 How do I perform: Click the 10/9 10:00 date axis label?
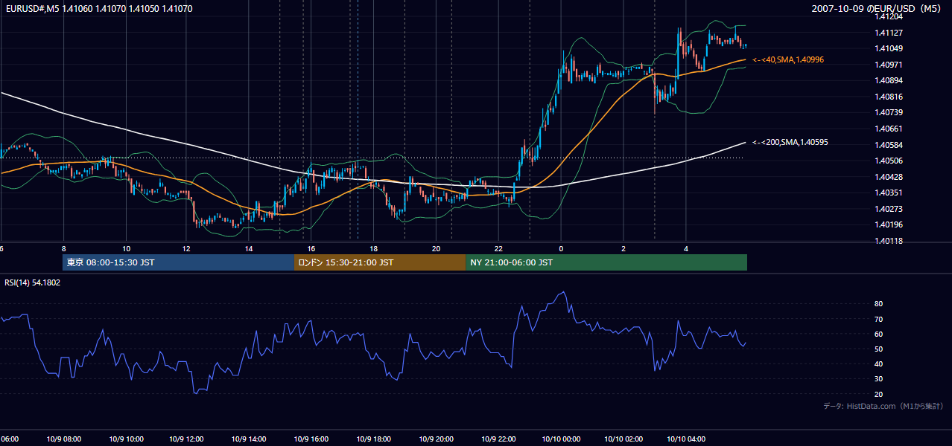click(126, 439)
